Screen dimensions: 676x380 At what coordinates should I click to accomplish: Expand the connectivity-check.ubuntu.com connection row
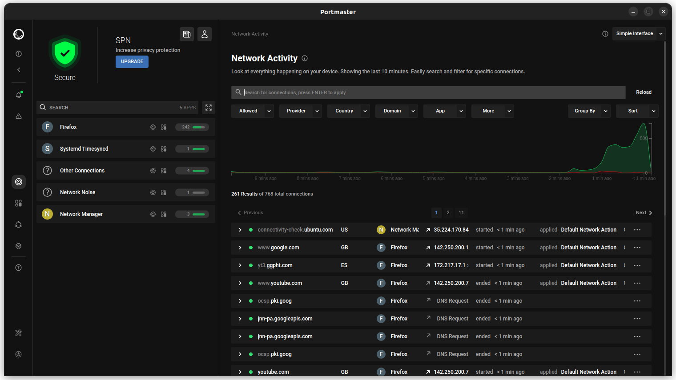point(240,230)
